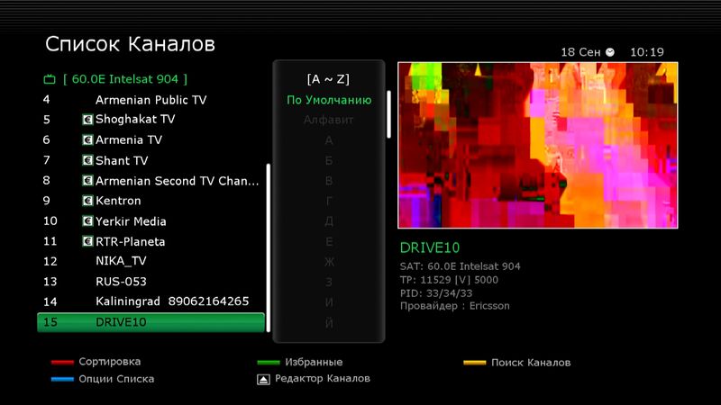Click the scrambled icon next to Shoghakat TV
This screenshot has height=405, width=721.
87,120
